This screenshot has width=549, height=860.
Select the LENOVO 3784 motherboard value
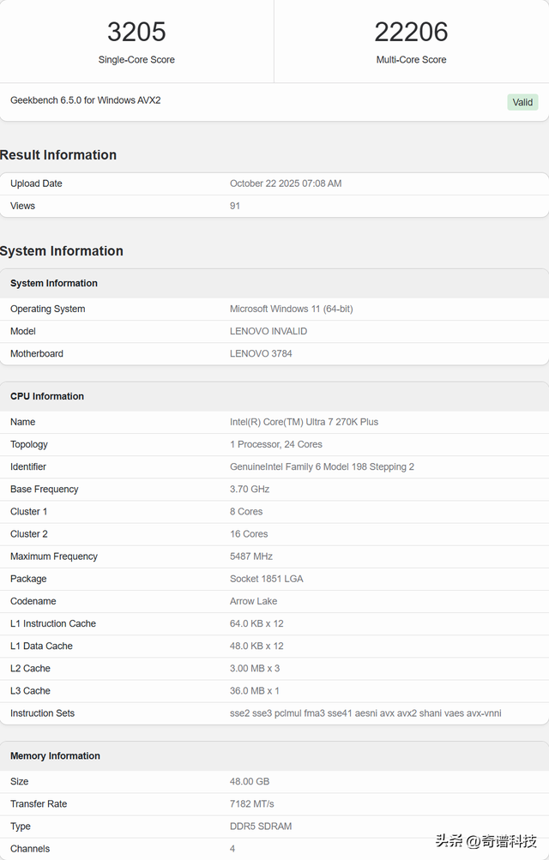[261, 354]
